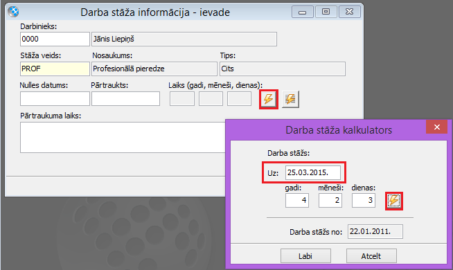Focus the Uz date field
453x270 pixels.
click(x=313, y=172)
